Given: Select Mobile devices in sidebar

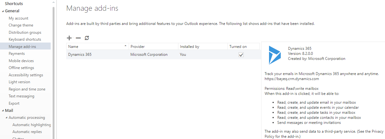Looking at the screenshot, I should (21, 61).
